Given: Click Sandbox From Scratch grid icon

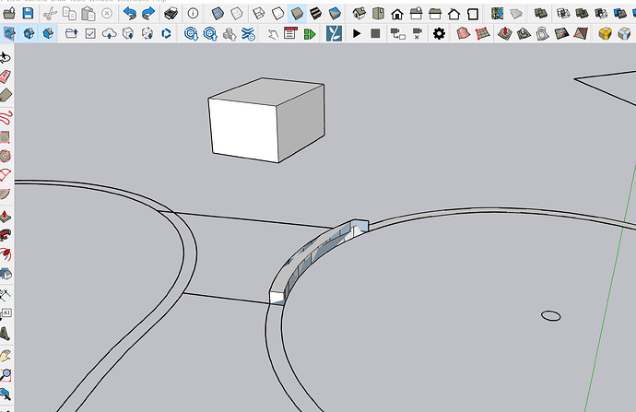Looking at the screenshot, I should tap(482, 33).
